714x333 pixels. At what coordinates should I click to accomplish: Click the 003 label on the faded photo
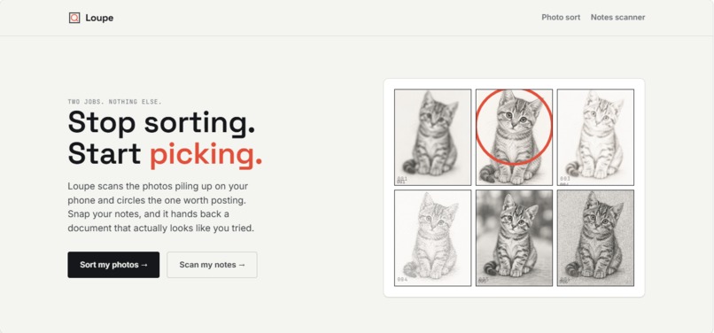pos(565,179)
